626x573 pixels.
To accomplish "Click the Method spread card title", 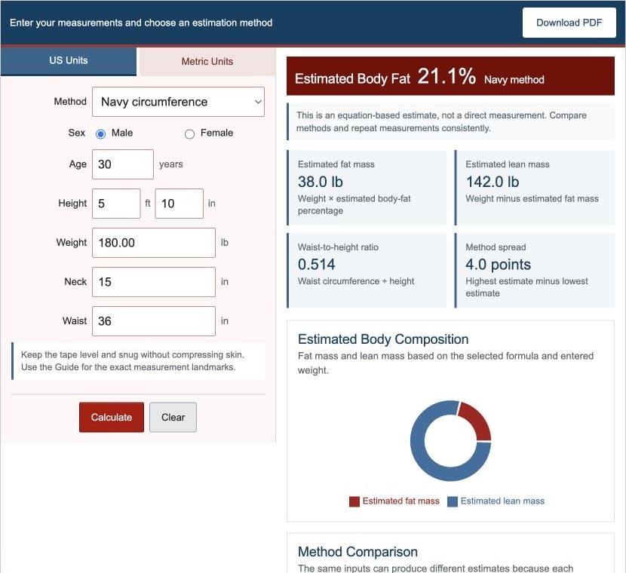I will click(x=496, y=247).
